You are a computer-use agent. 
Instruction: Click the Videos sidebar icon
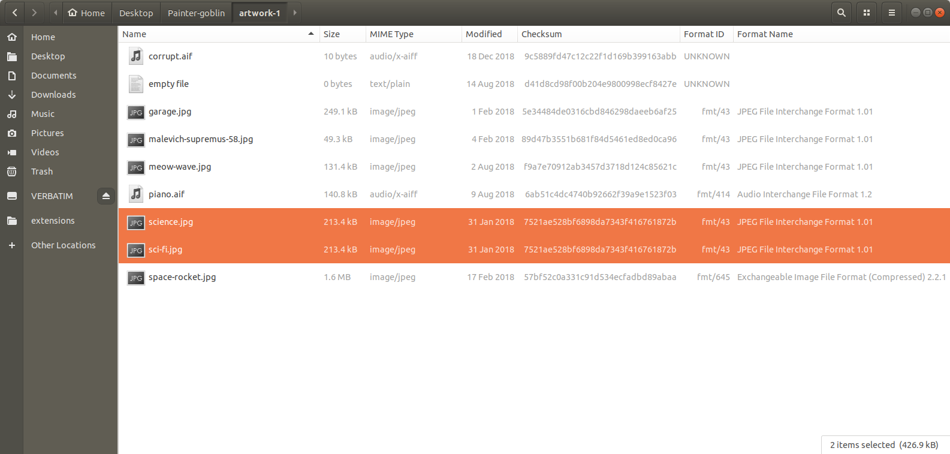12,152
